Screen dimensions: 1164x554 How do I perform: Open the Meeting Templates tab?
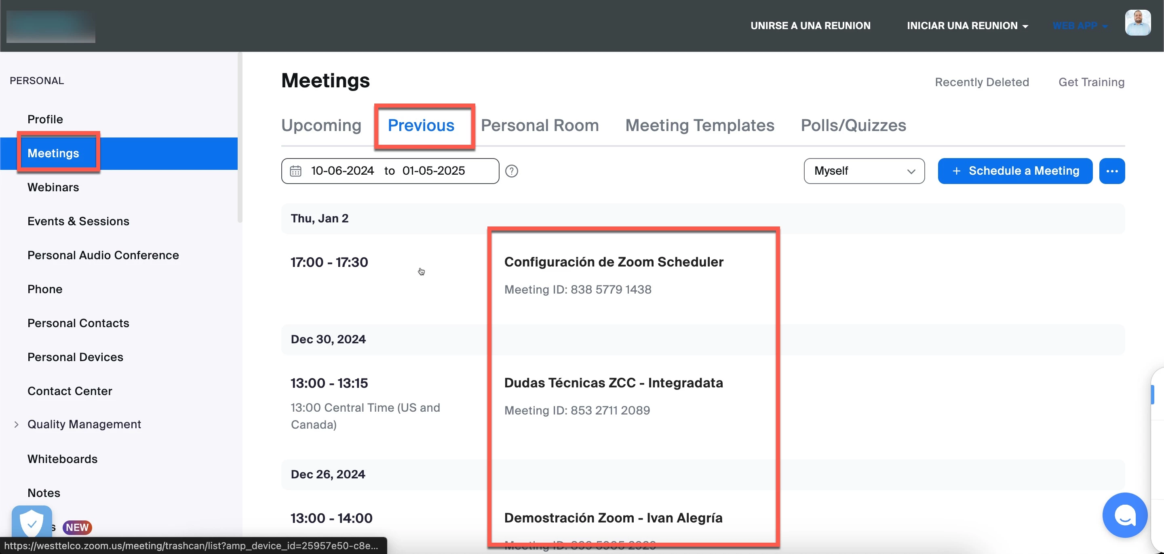pos(699,125)
